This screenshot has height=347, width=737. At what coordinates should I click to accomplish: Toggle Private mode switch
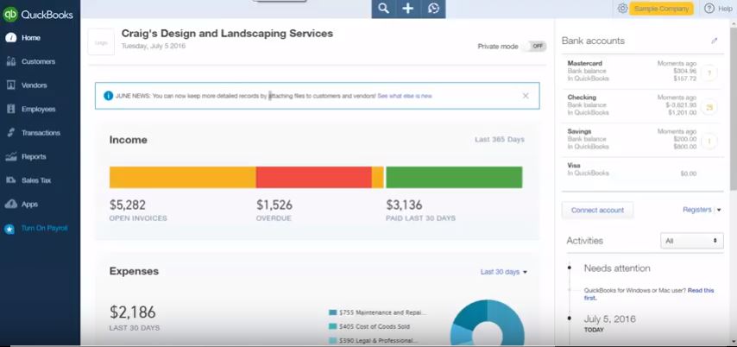coord(535,47)
